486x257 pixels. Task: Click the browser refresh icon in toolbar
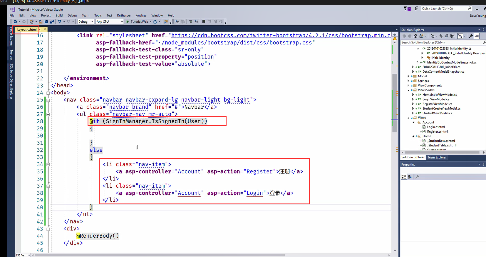pyautogui.click(x=155, y=21)
